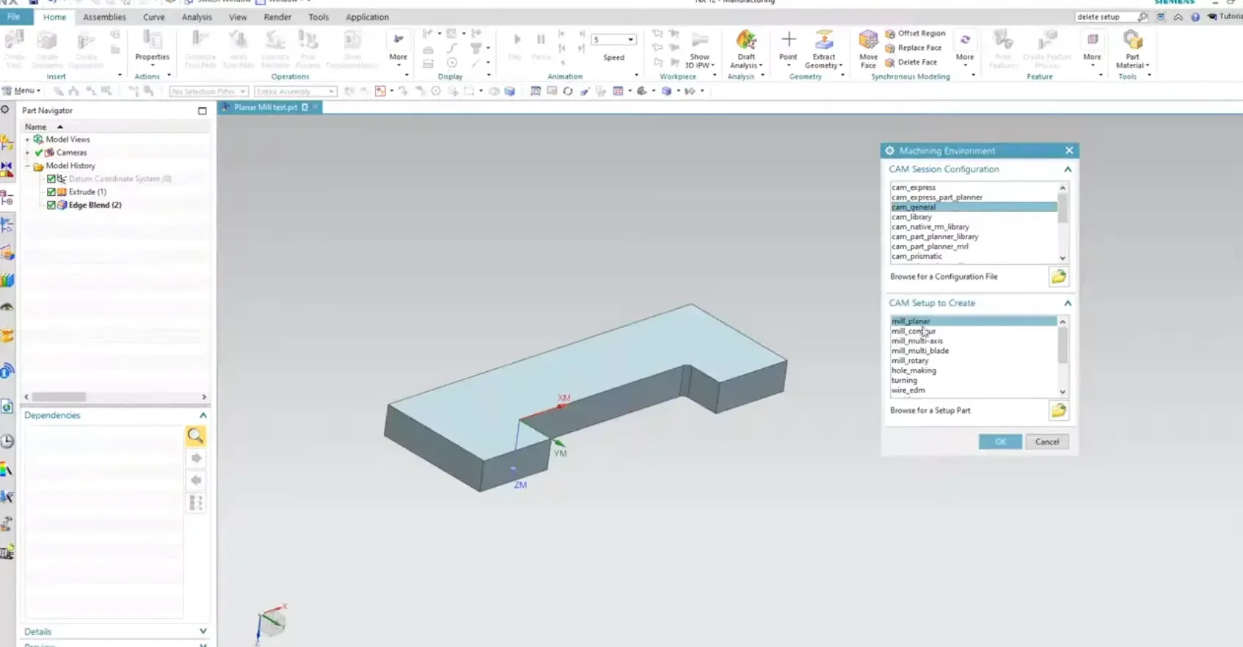Select the Point geometry tool
The image size is (1243, 647).
pyautogui.click(x=788, y=45)
